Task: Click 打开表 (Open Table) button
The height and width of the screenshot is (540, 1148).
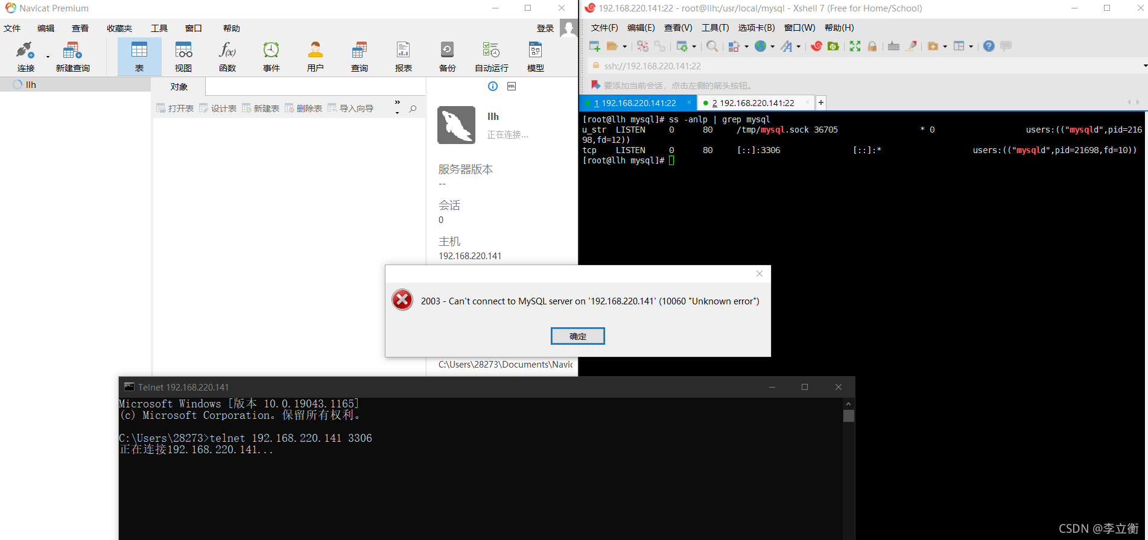Action: point(175,108)
